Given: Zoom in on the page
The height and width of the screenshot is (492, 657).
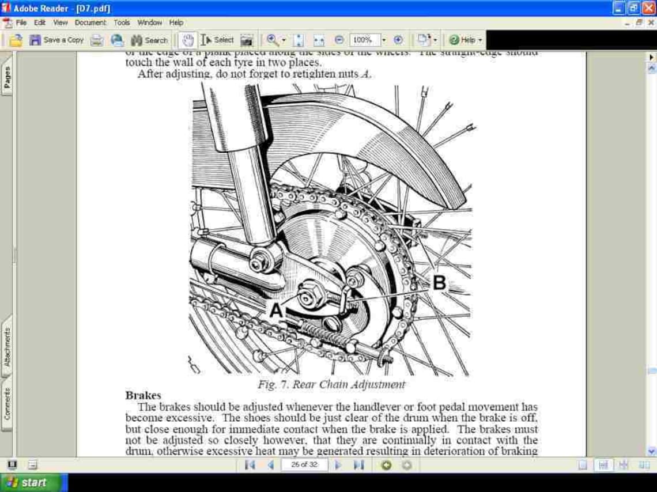Looking at the screenshot, I should tap(398, 40).
